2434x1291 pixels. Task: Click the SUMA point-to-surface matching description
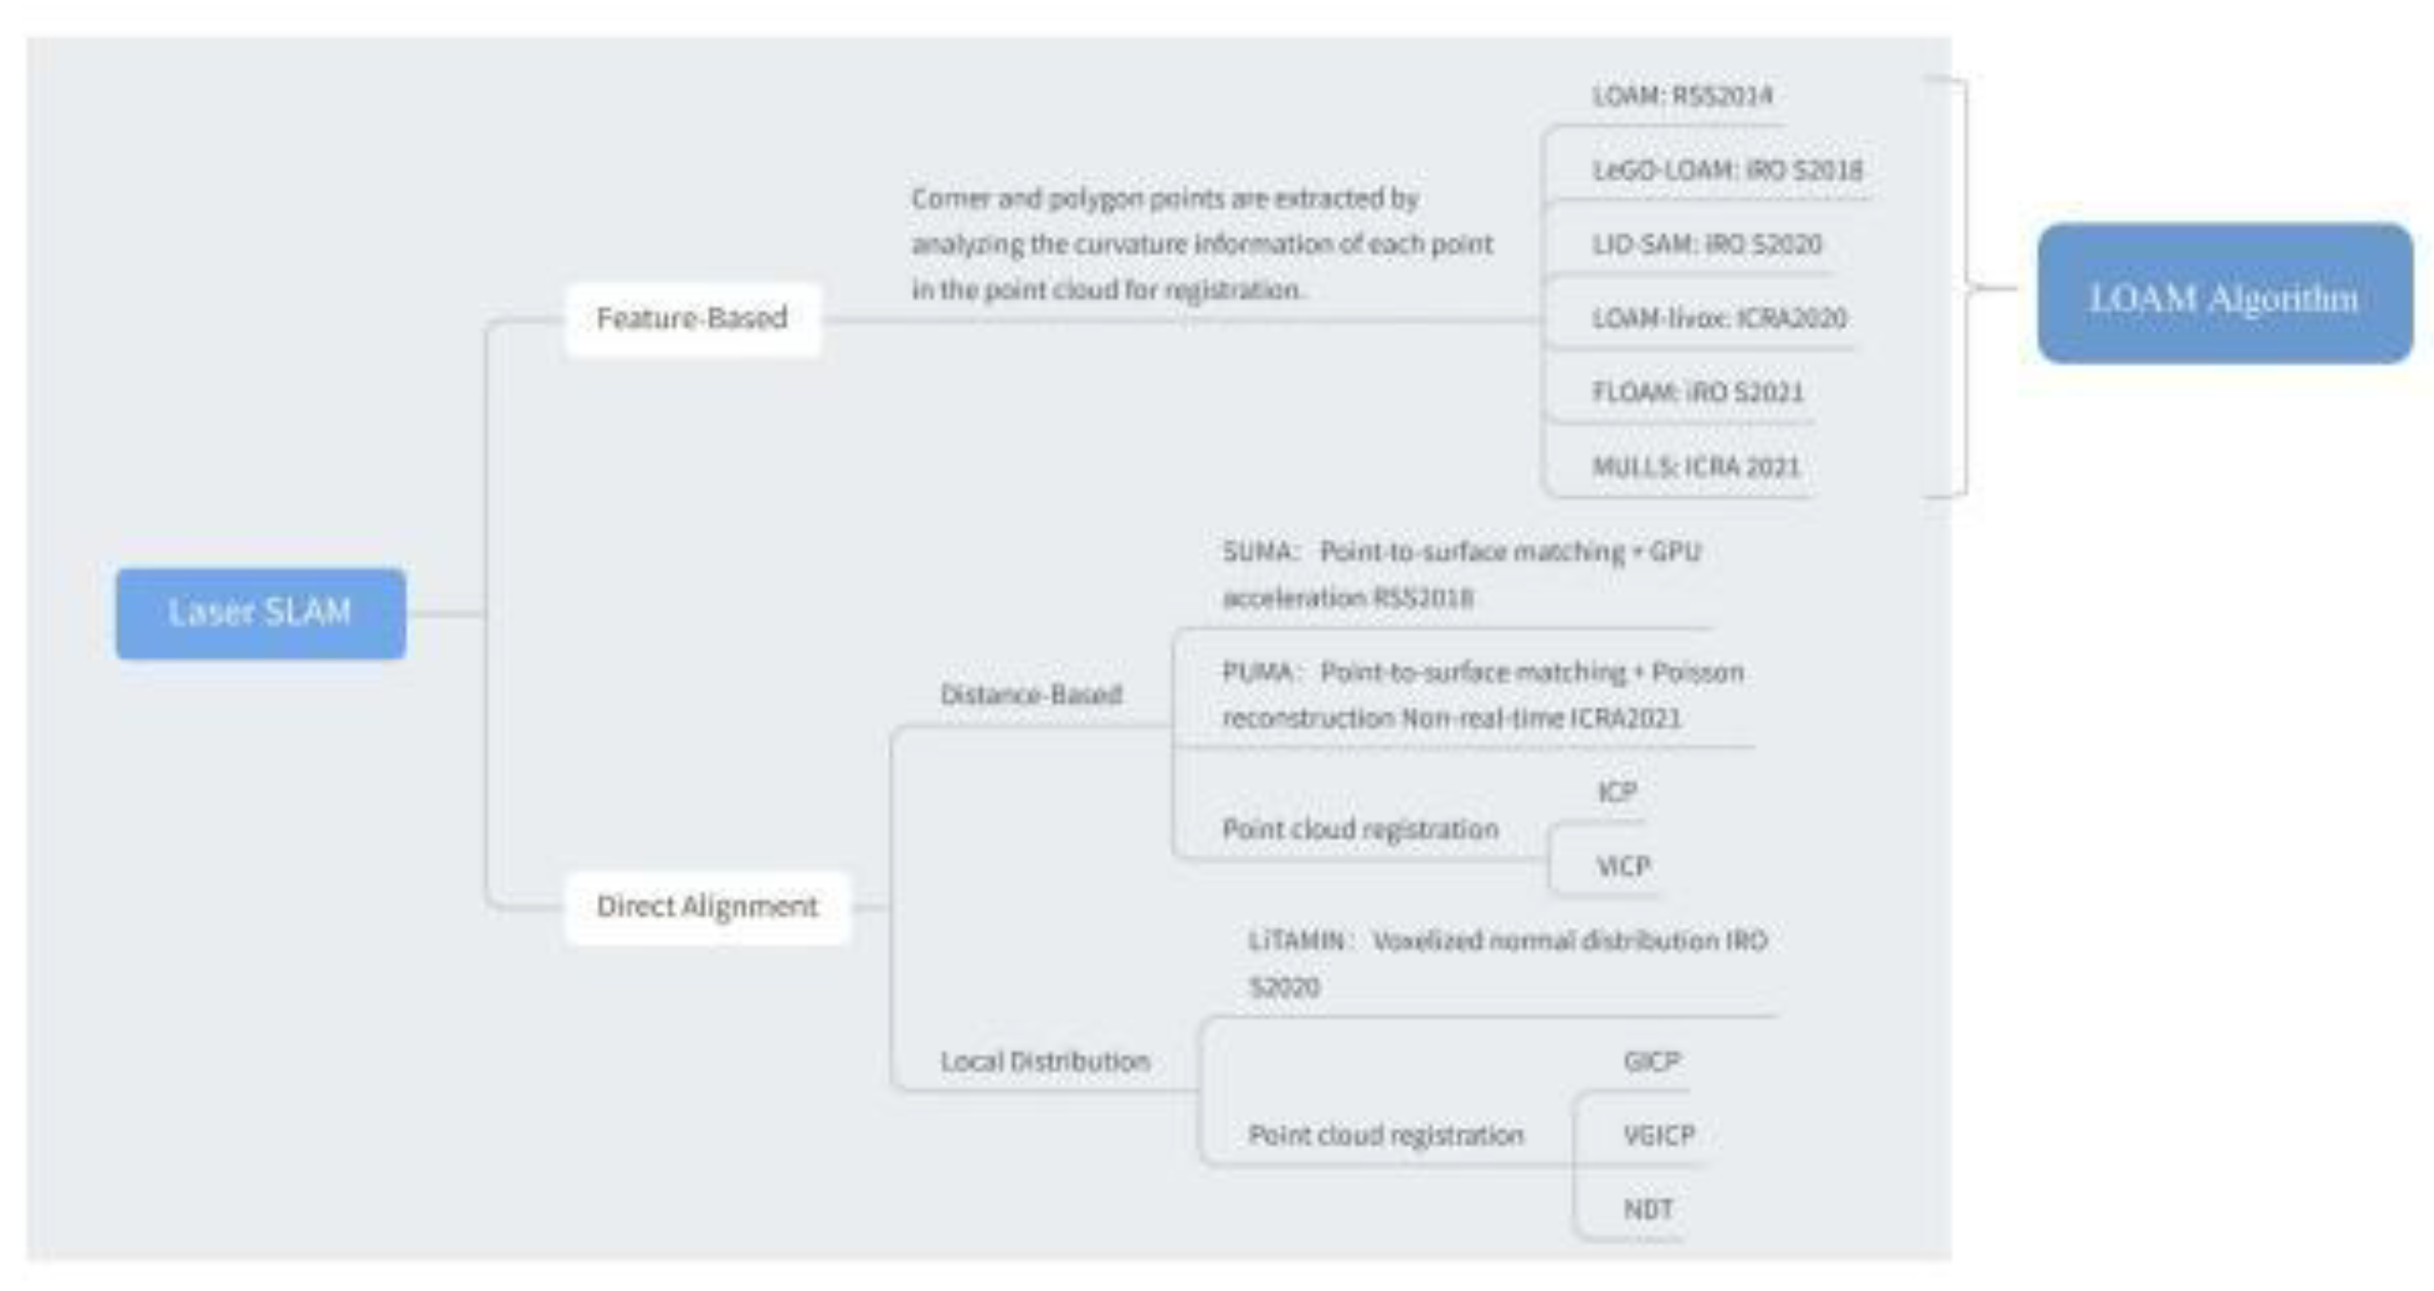coord(1461,575)
